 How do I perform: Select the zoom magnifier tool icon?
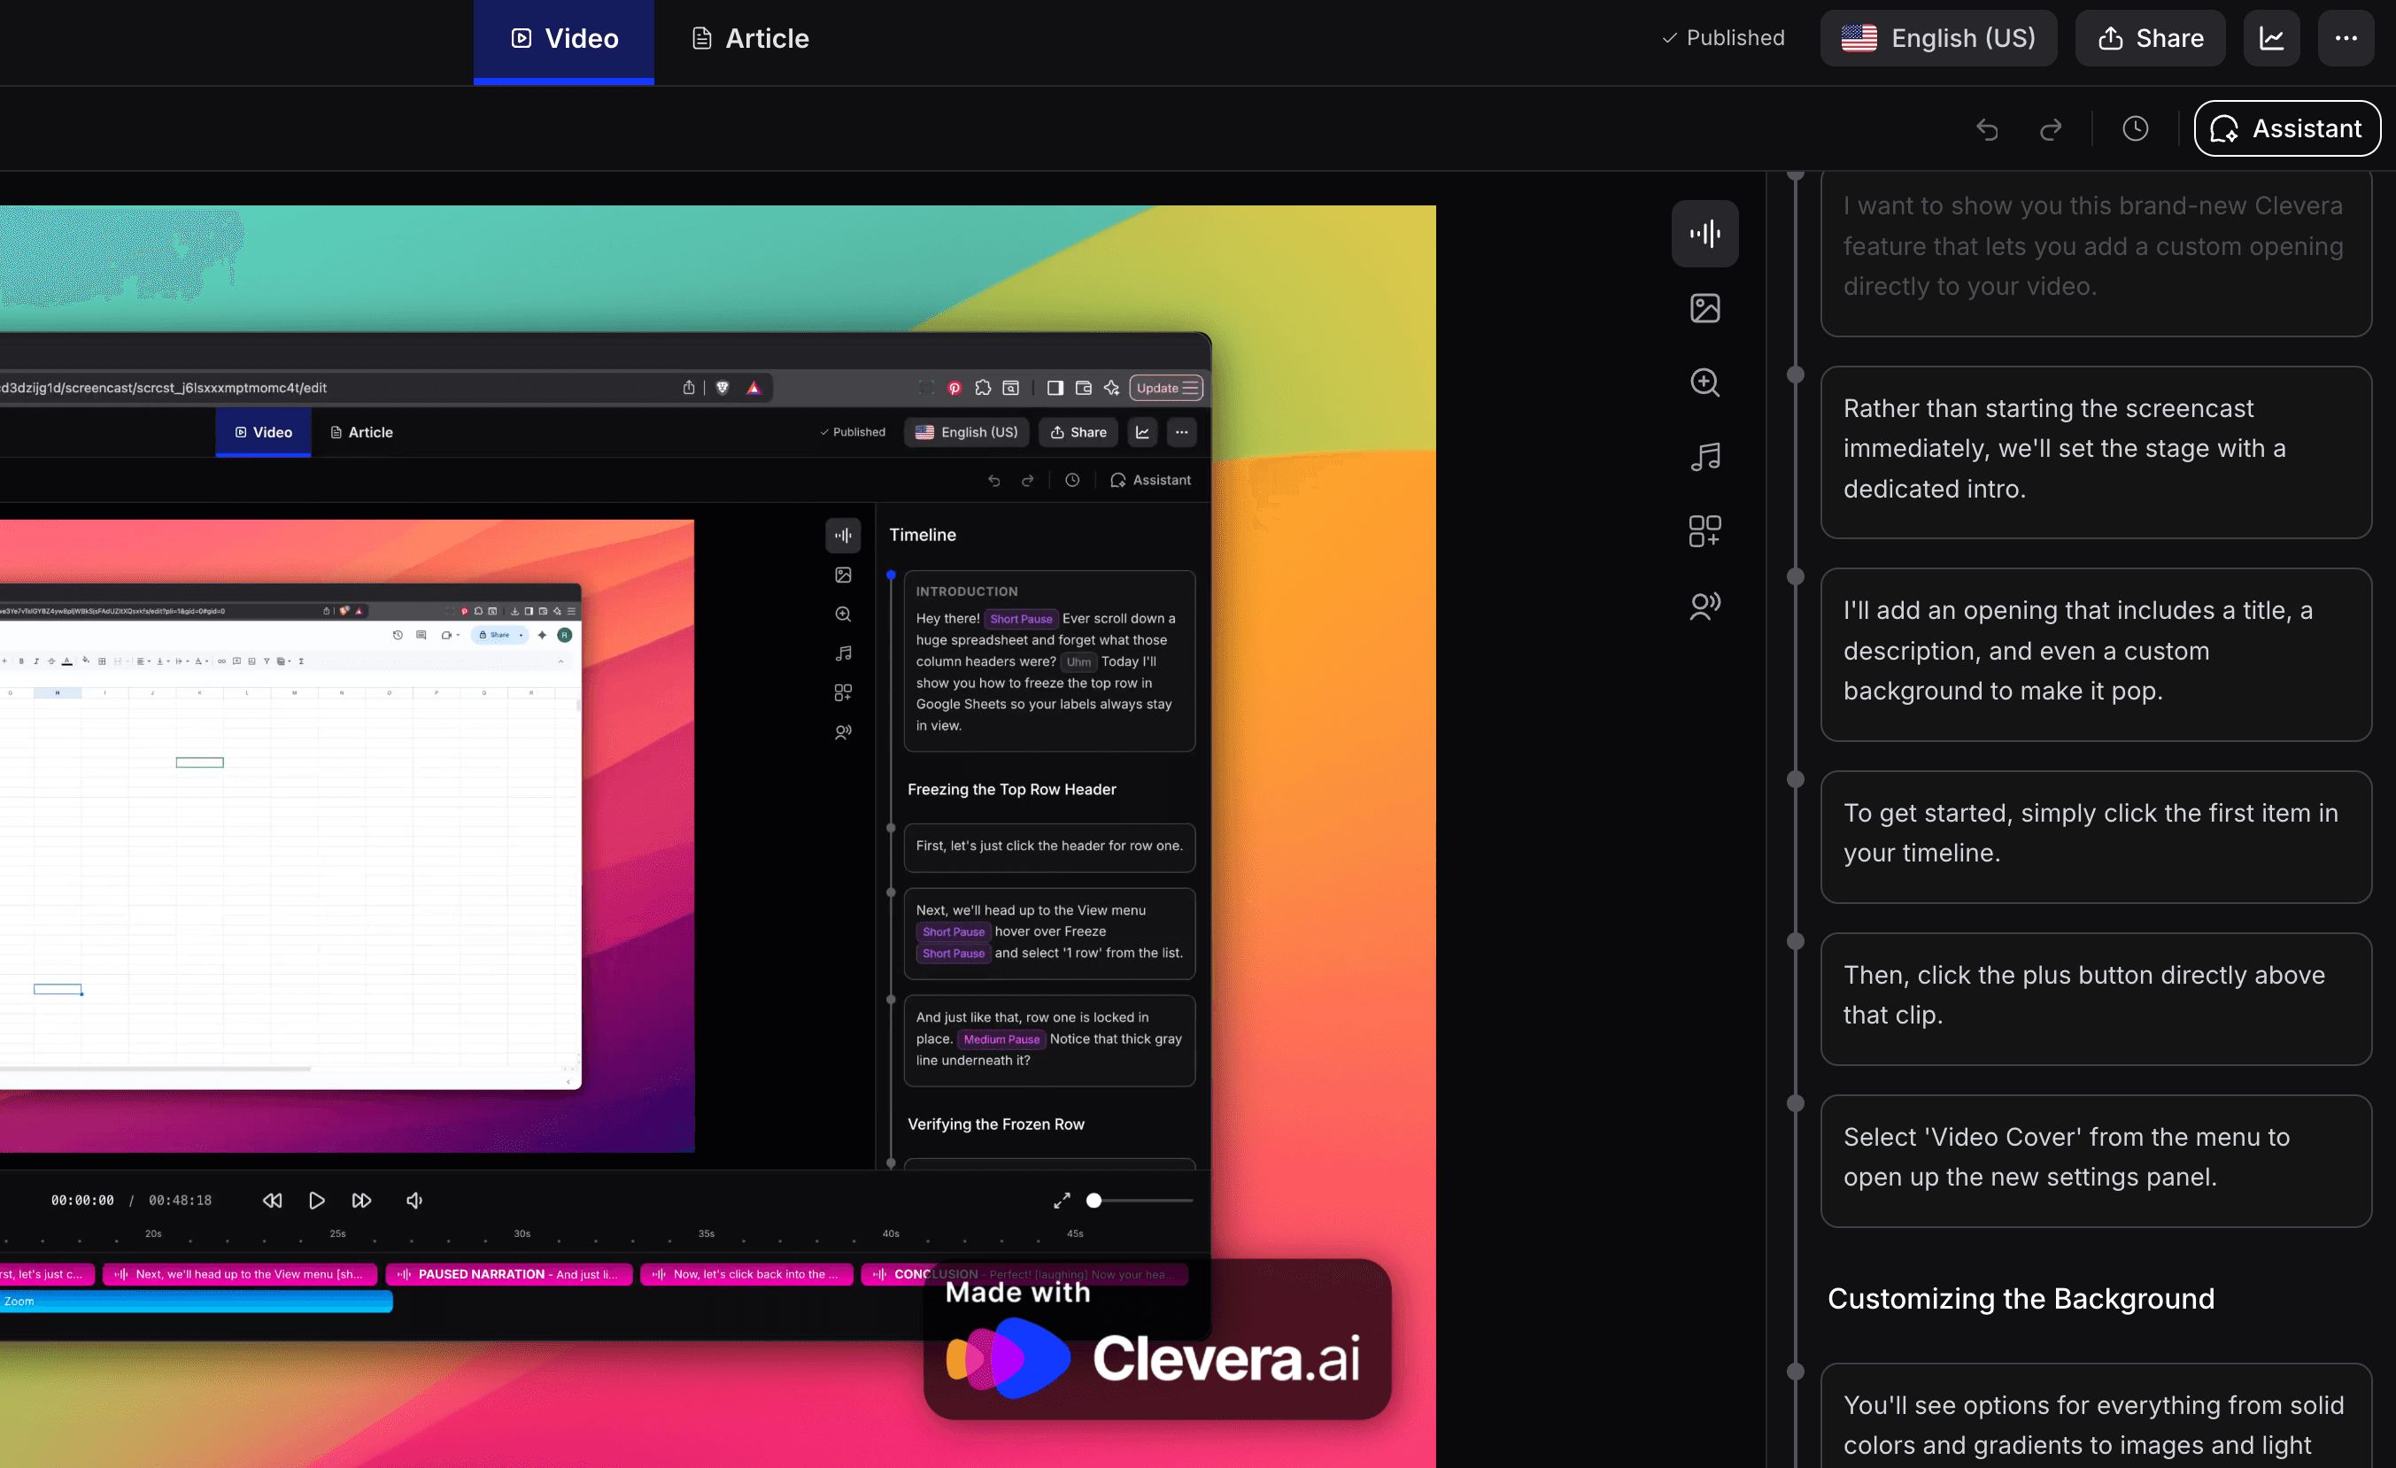(1704, 382)
